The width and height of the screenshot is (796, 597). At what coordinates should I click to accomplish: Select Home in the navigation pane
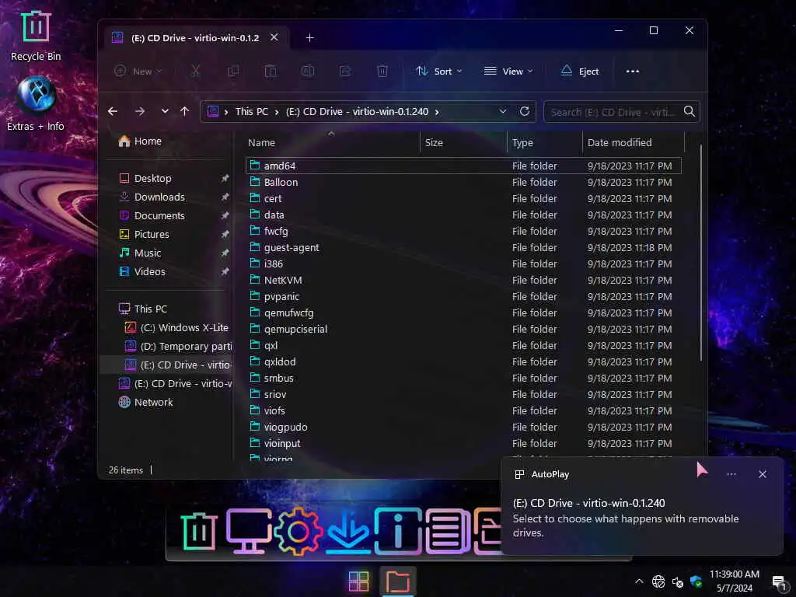pos(140,141)
